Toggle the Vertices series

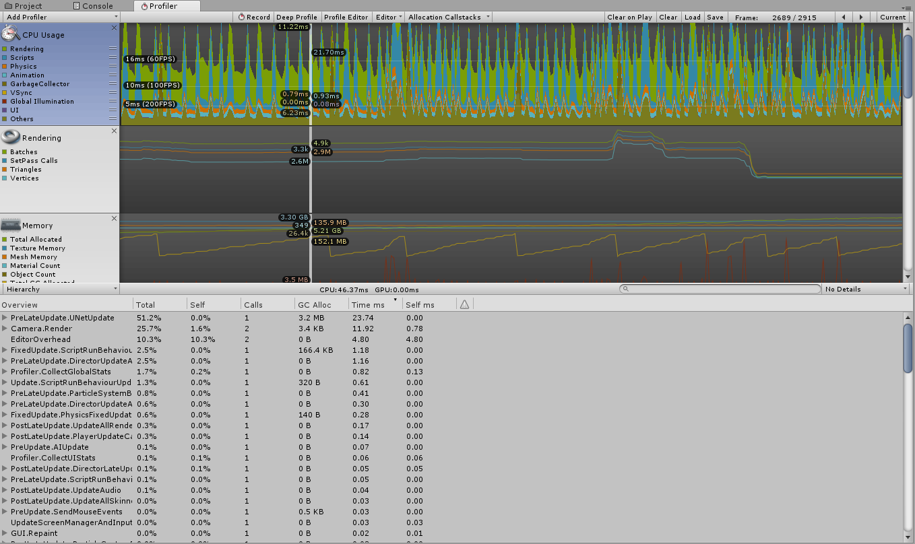point(5,178)
